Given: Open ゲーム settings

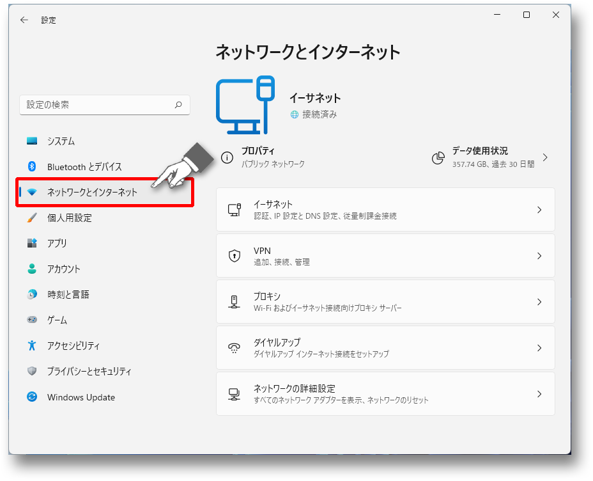Looking at the screenshot, I should 105,320.
